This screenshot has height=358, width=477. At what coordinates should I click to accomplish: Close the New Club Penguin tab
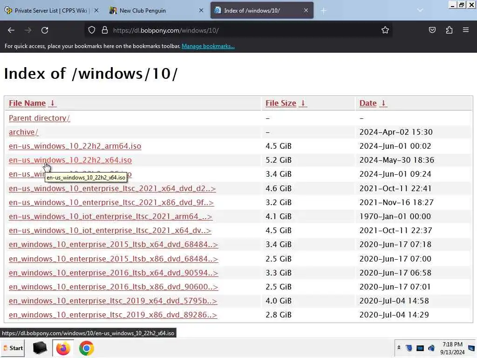[201, 10]
